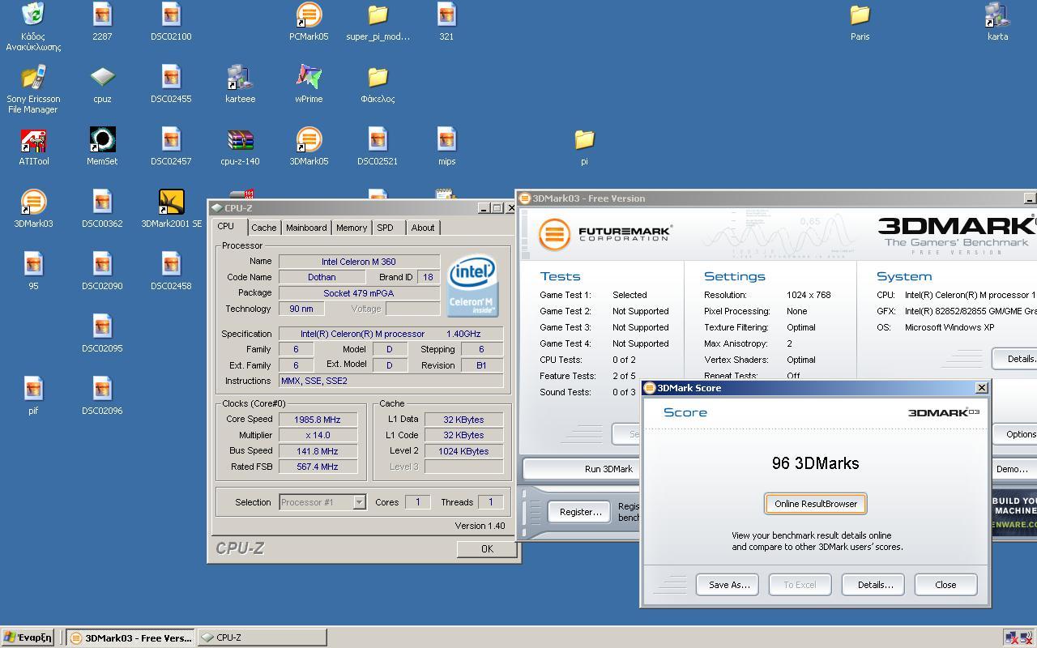Switch to 3DMark03 taskbar button
The image size is (1037, 648).
pyautogui.click(x=130, y=637)
